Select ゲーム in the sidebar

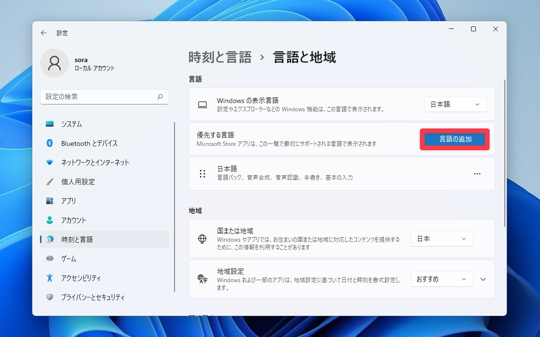[105, 258]
